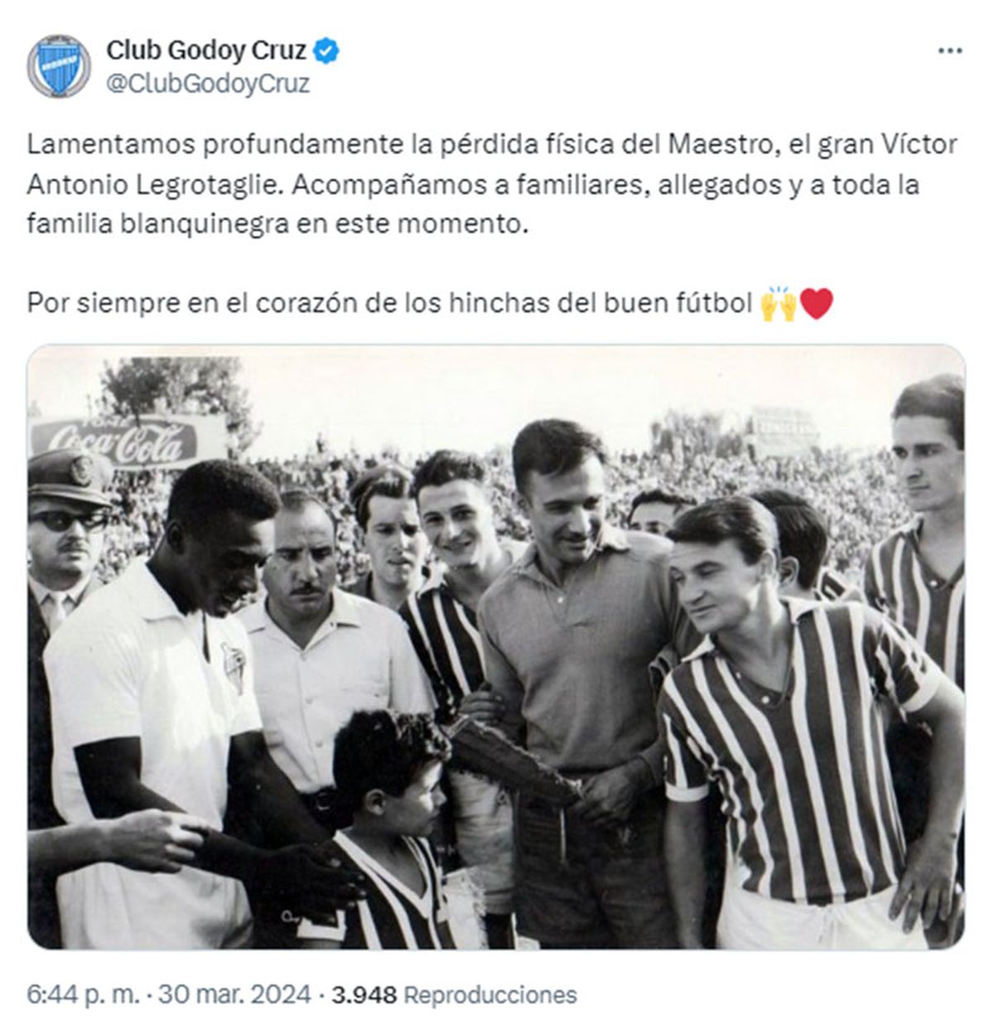Viewport: 994px width, 1029px height.
Task: Click the club crest on the white jersey
Action: point(234,665)
